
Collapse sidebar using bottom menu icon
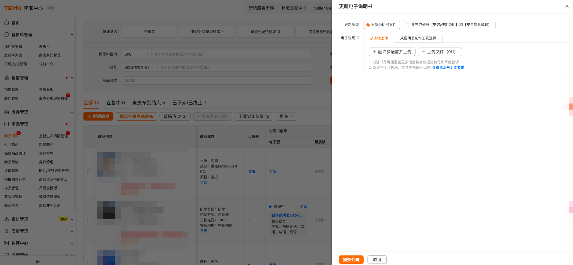click(38, 261)
